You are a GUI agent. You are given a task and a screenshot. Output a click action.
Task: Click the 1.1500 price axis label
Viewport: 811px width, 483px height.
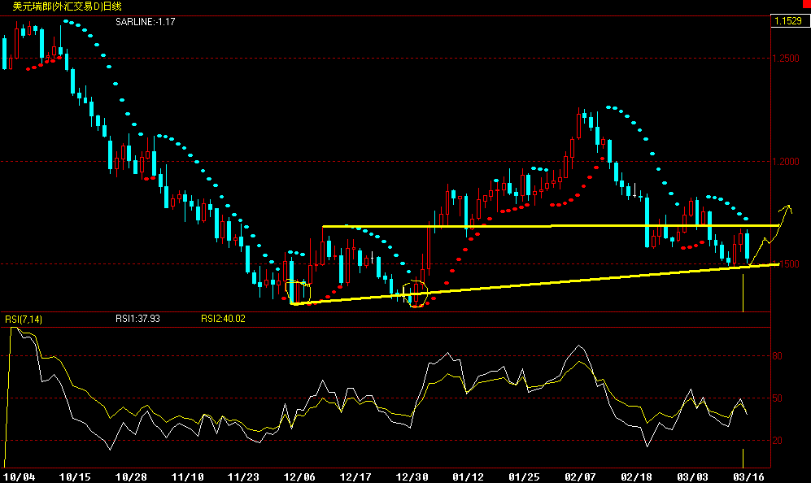point(786,263)
